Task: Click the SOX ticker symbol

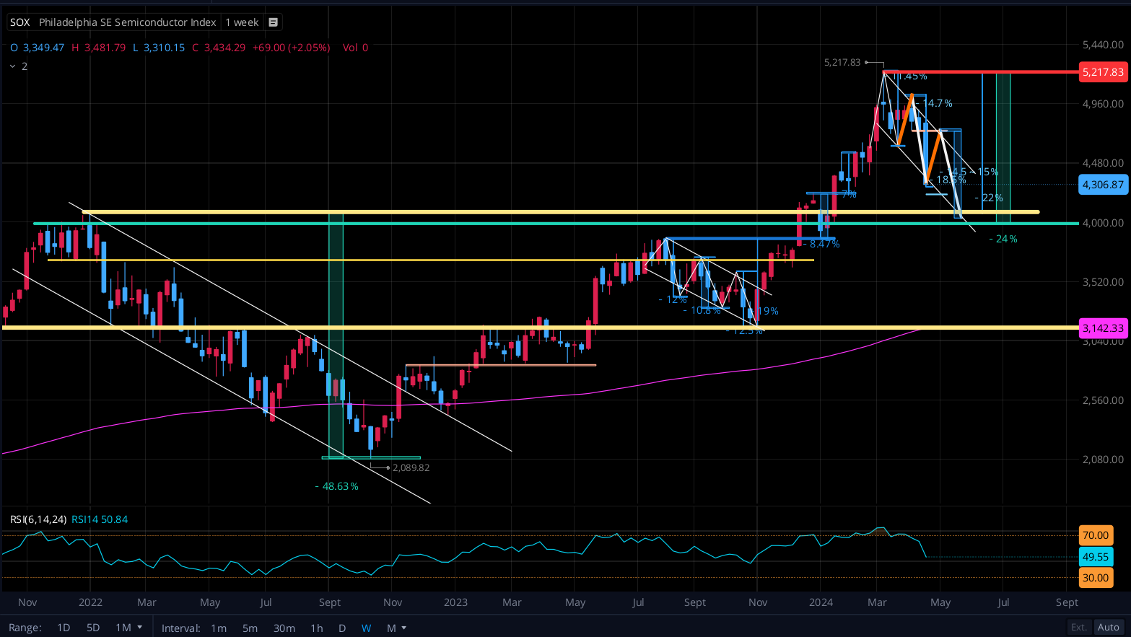Action: point(20,22)
